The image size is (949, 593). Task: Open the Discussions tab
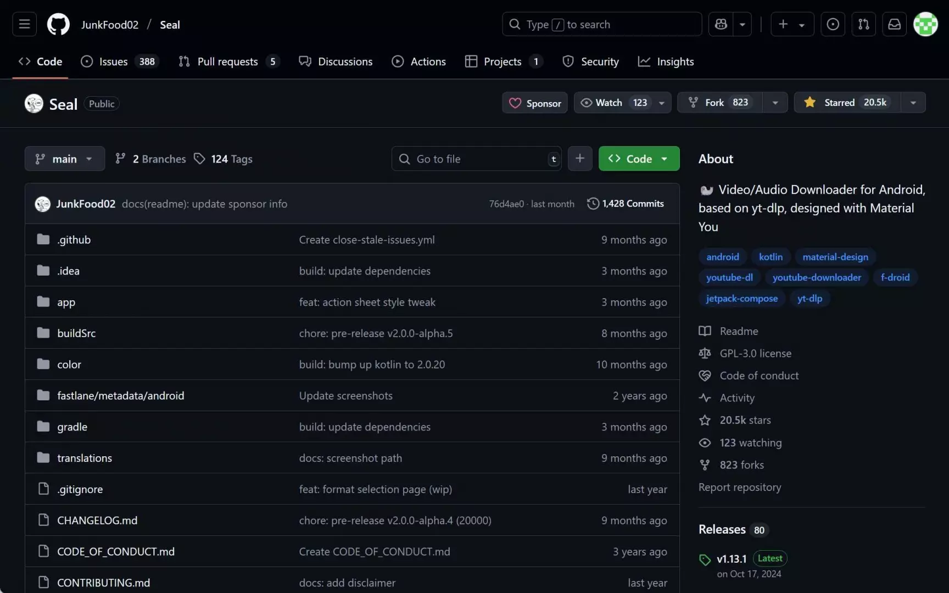point(336,61)
